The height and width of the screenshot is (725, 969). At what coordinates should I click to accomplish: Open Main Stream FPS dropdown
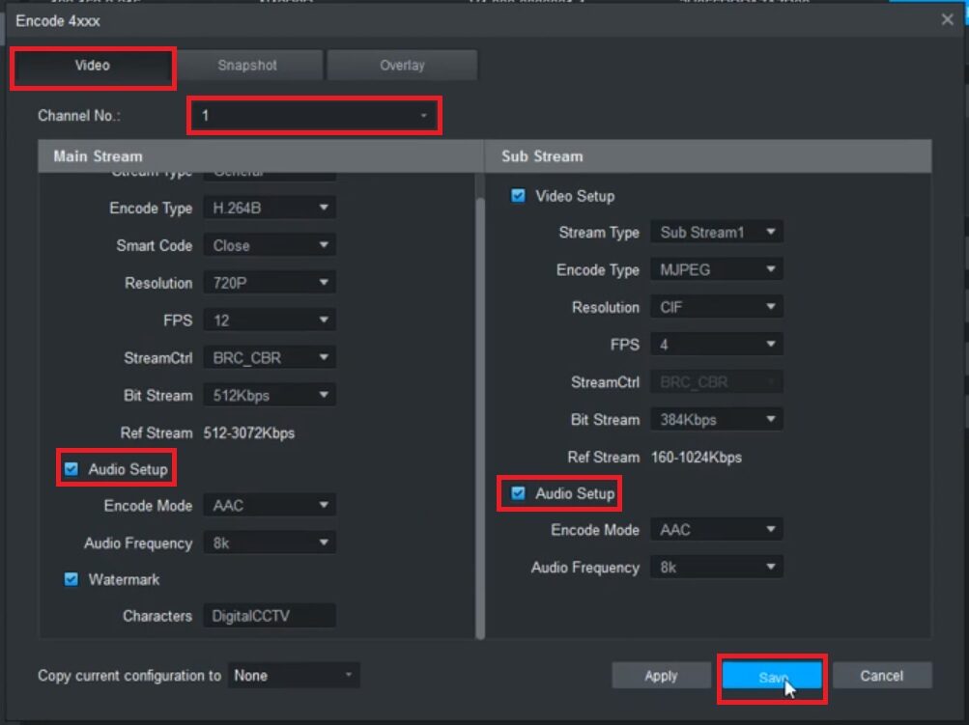point(270,321)
